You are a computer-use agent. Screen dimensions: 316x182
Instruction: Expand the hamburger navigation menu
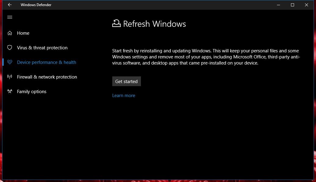click(x=10, y=17)
